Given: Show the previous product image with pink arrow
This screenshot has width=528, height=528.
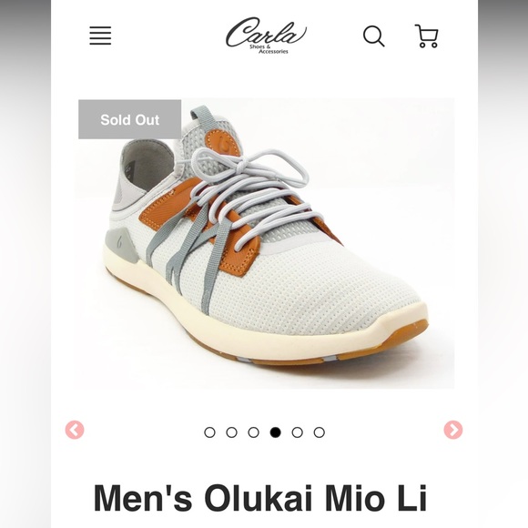Looking at the screenshot, I should click(x=75, y=430).
